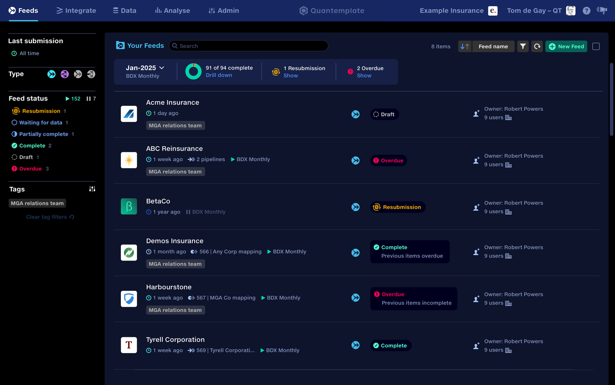The image size is (615, 385).
Task: Add a user to BetaCo feed
Action: 476,207
